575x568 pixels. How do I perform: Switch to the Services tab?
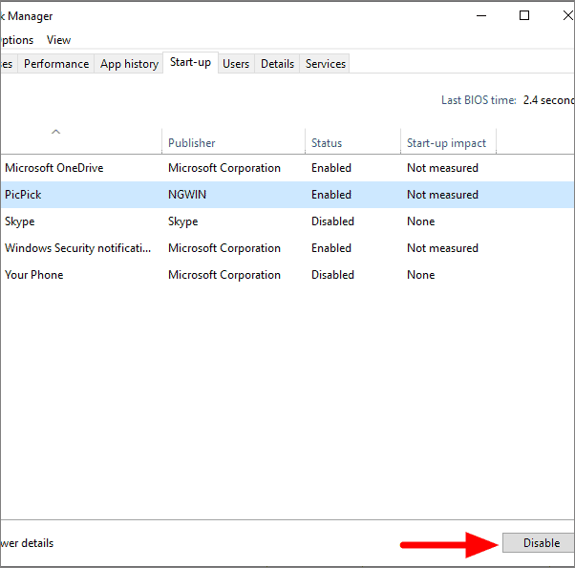pyautogui.click(x=326, y=64)
